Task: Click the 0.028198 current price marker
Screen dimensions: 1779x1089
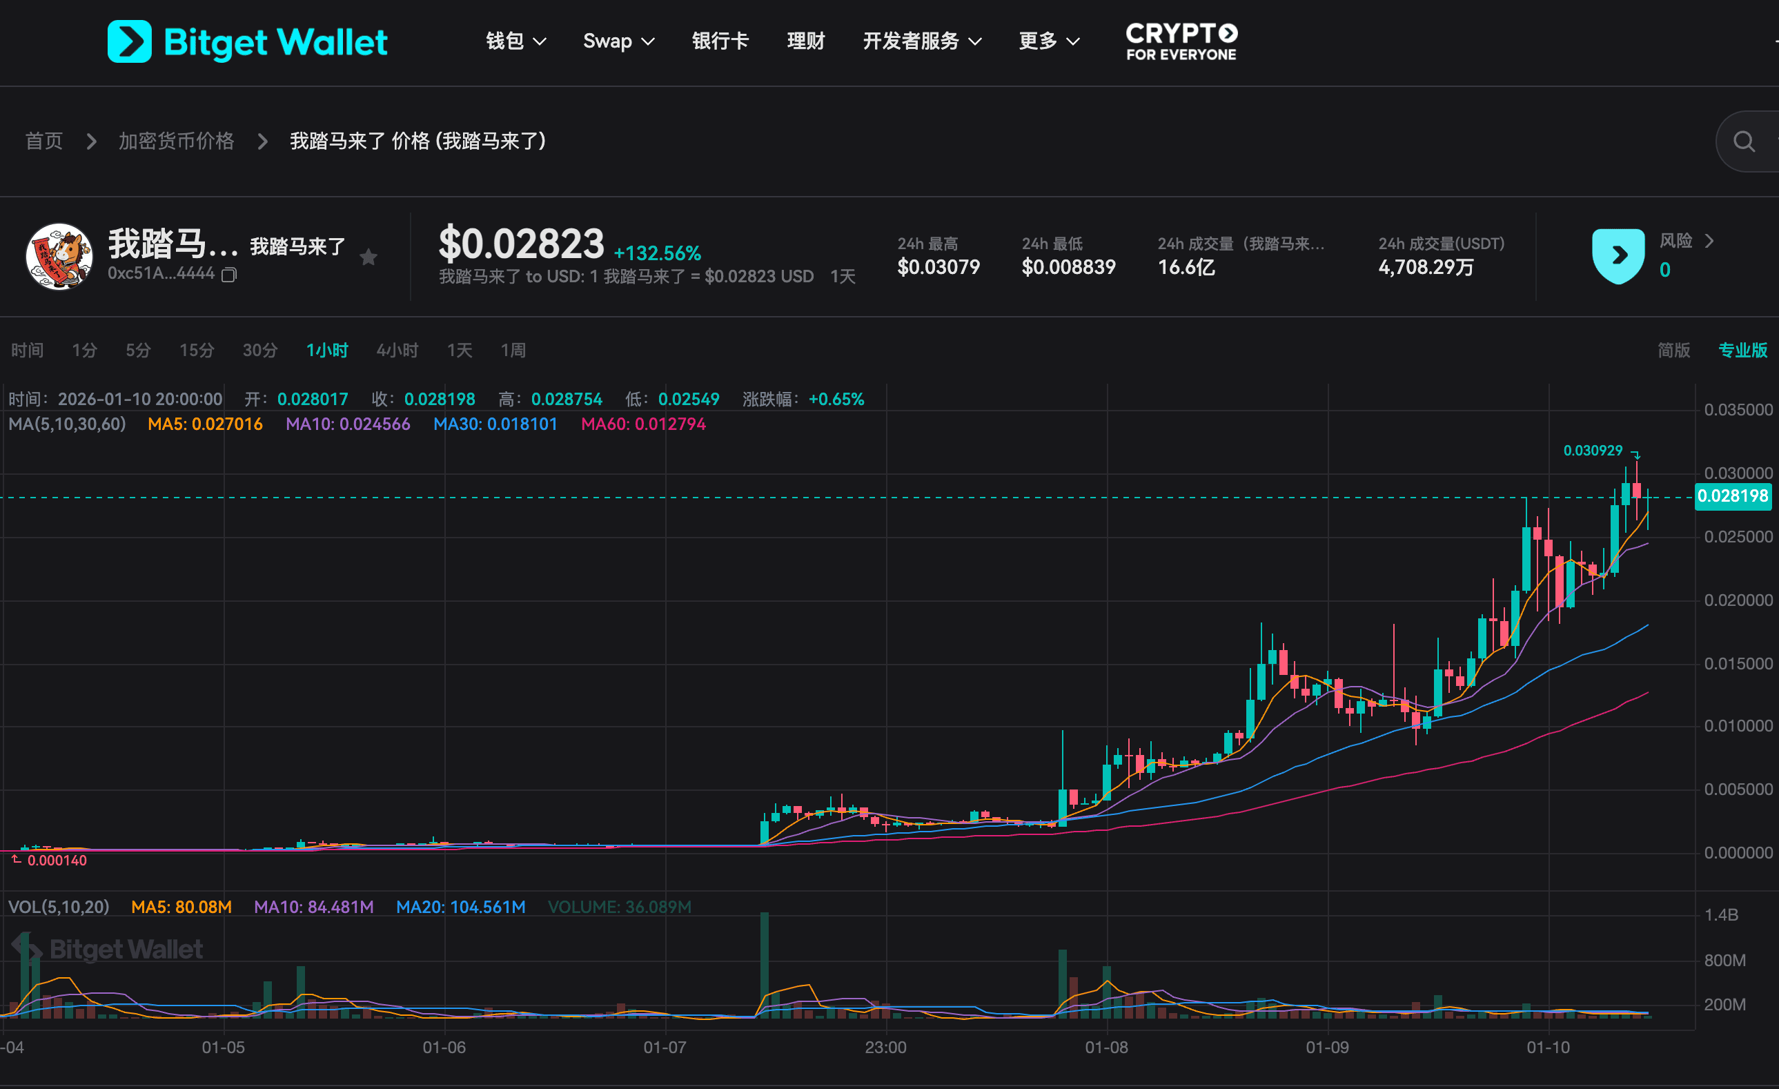Action: pyautogui.click(x=1732, y=496)
